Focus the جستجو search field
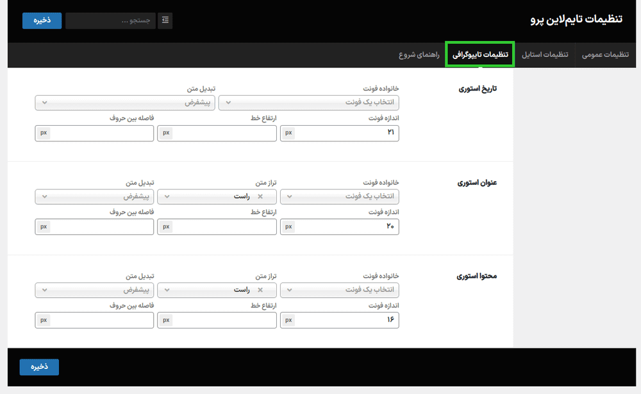The height and width of the screenshot is (394, 641). 110,21
